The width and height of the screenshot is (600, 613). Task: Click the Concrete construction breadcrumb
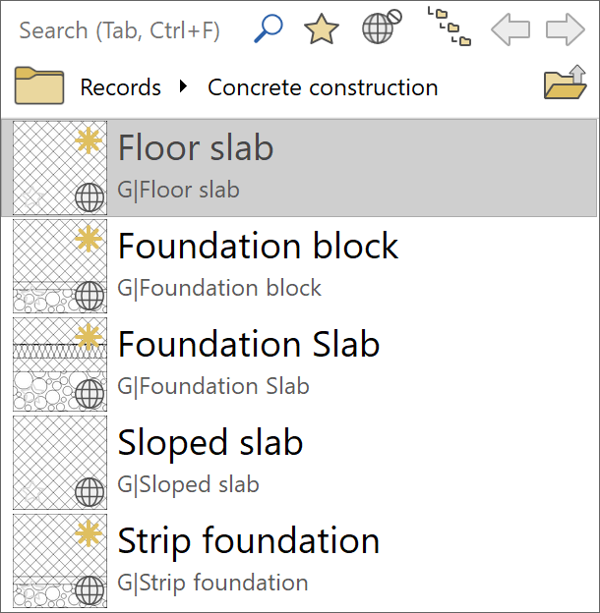(x=323, y=87)
